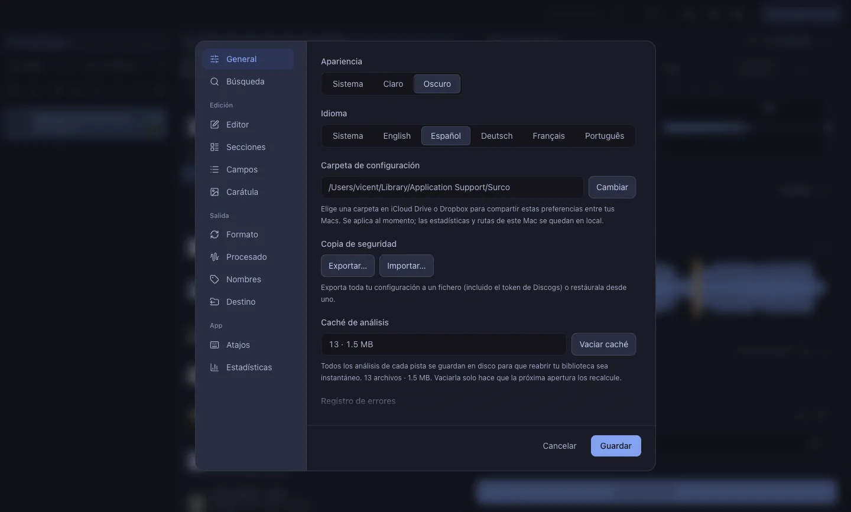Switch appearance to Claro
This screenshot has height=512, width=851.
point(393,84)
